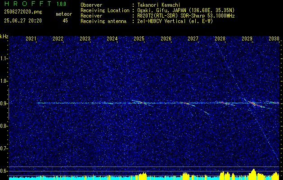283x180 pixels.
Task: Click the meteor count label
Action: click(64, 14)
